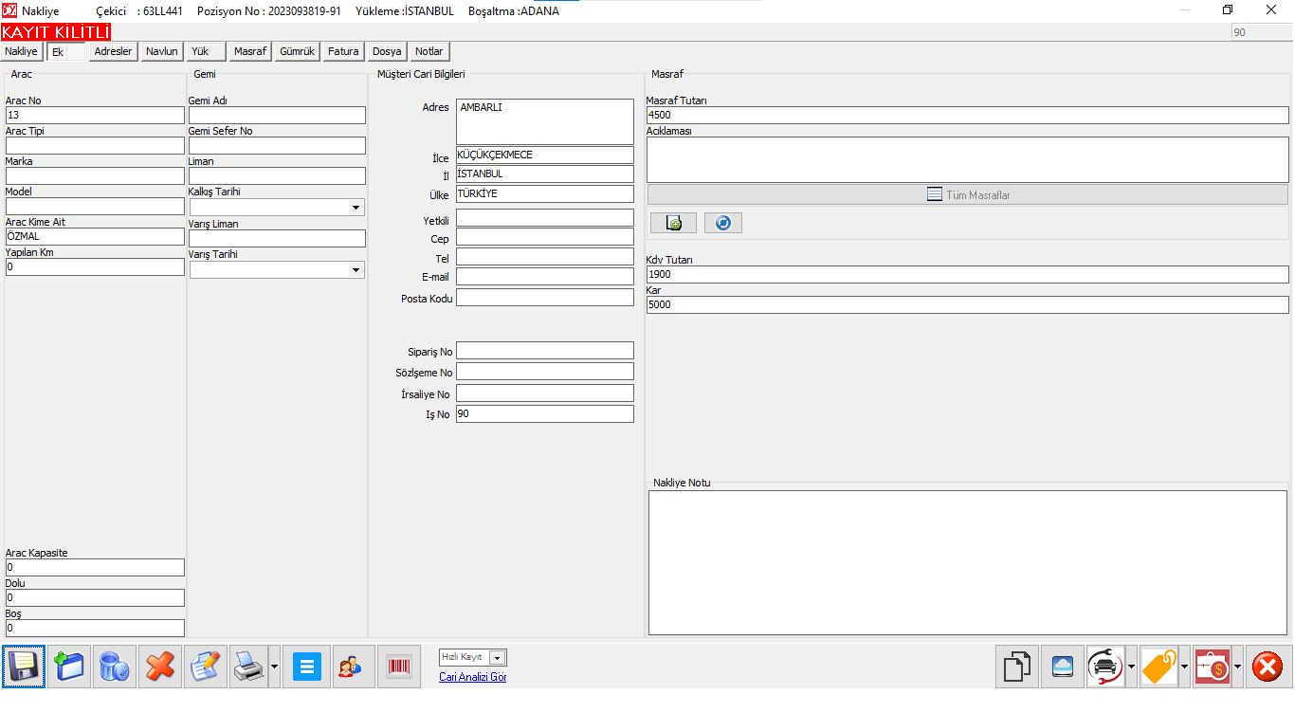Click the Adres box containing AMBARLI
Image resolution: width=1295 pixels, height=713 pixels.
tap(545, 121)
